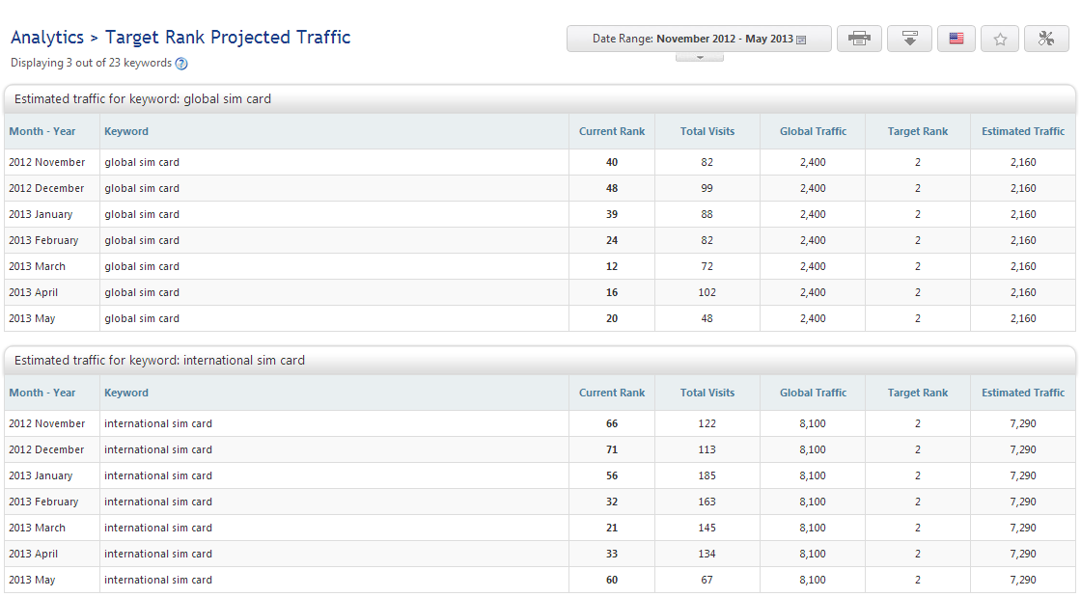
Task: Click the print report icon
Action: click(x=859, y=39)
